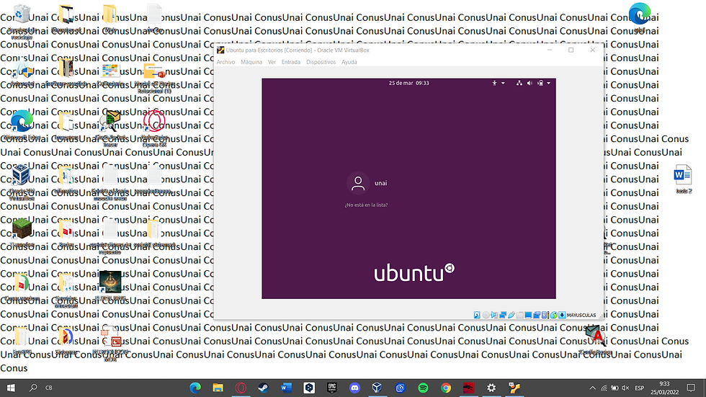Open Opera GX from the taskbar
This screenshot has height=397, width=706.
(241, 388)
